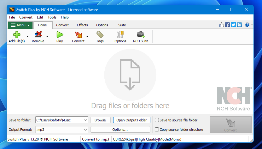
Task: Click the status bar resize grip
Action: pyautogui.click(x=251, y=140)
